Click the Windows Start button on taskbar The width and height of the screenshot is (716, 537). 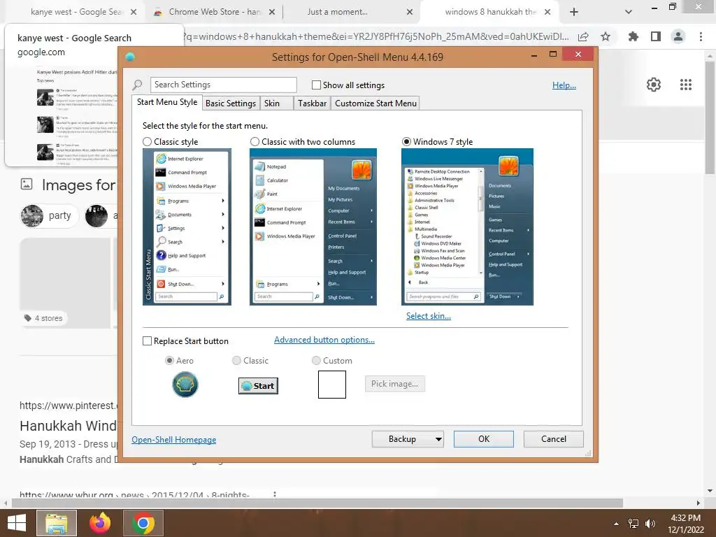point(17,523)
